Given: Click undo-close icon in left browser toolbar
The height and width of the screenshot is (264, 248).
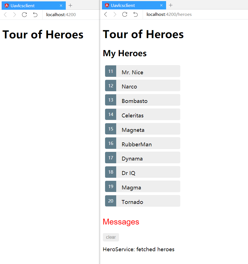Looking at the screenshot, I should tap(35, 15).
